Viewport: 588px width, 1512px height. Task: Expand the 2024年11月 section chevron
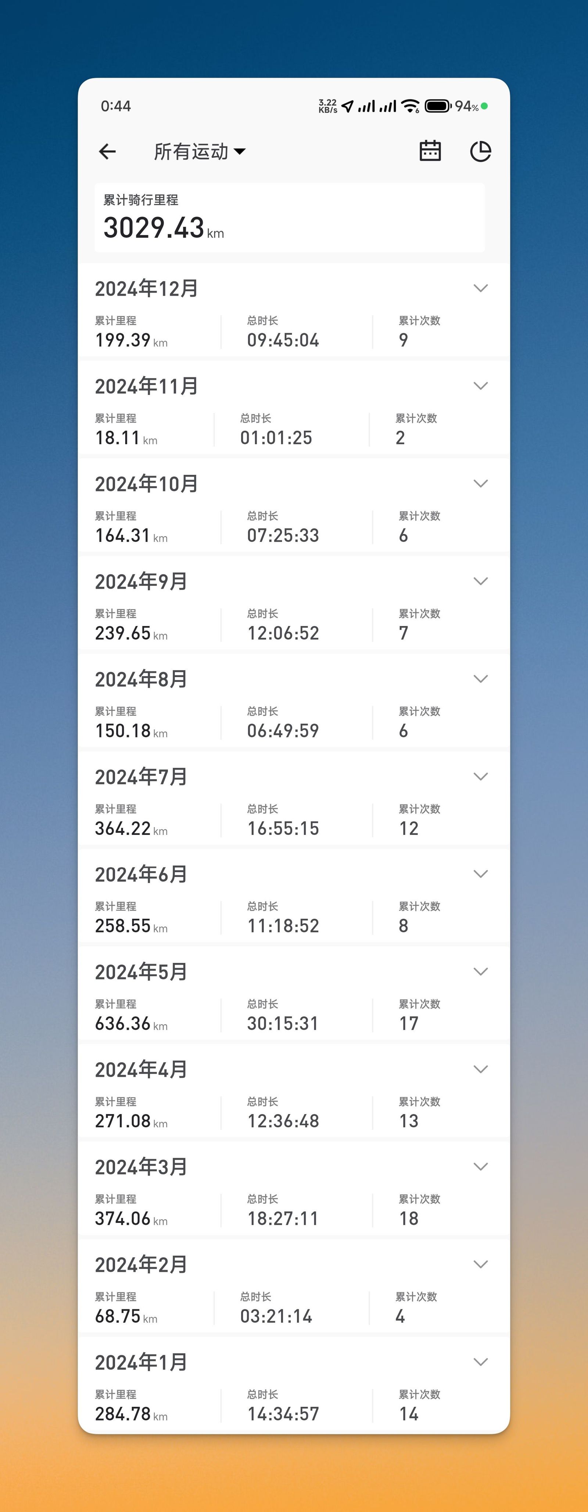coord(480,385)
